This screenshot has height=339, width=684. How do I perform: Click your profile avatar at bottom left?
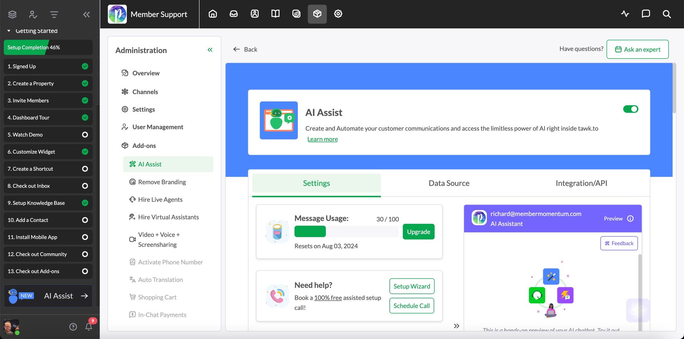[x=12, y=327]
